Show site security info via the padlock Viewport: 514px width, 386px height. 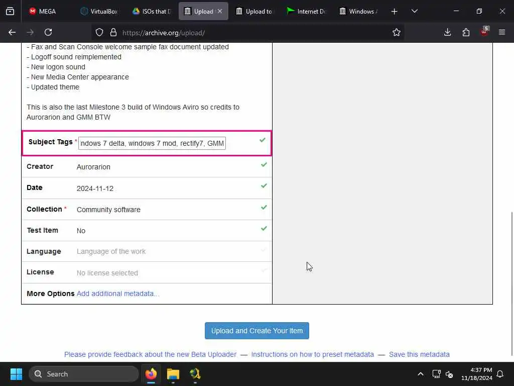pyautogui.click(x=113, y=32)
